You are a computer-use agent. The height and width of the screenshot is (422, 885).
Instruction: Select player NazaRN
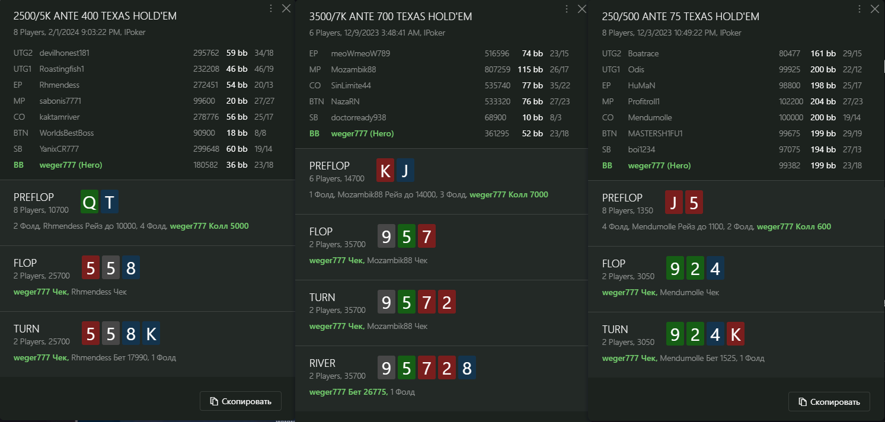pyautogui.click(x=345, y=101)
